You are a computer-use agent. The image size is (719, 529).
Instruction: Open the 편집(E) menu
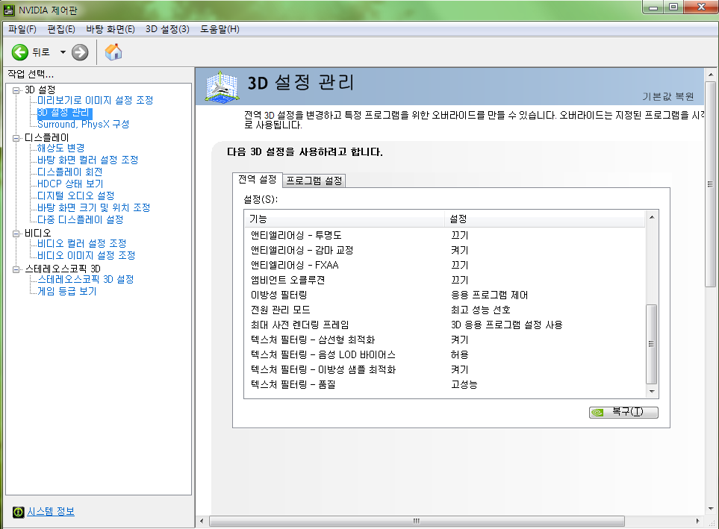[x=61, y=29]
